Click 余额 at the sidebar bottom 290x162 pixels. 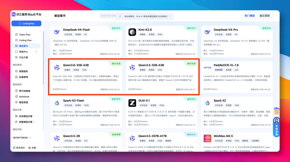[32, 148]
